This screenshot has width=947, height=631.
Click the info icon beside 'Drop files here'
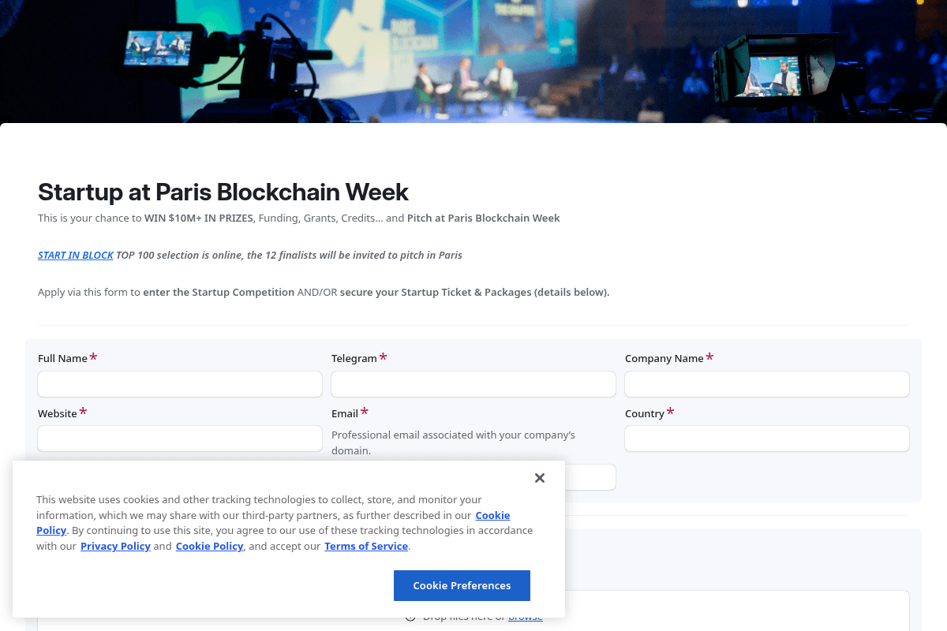(409, 617)
